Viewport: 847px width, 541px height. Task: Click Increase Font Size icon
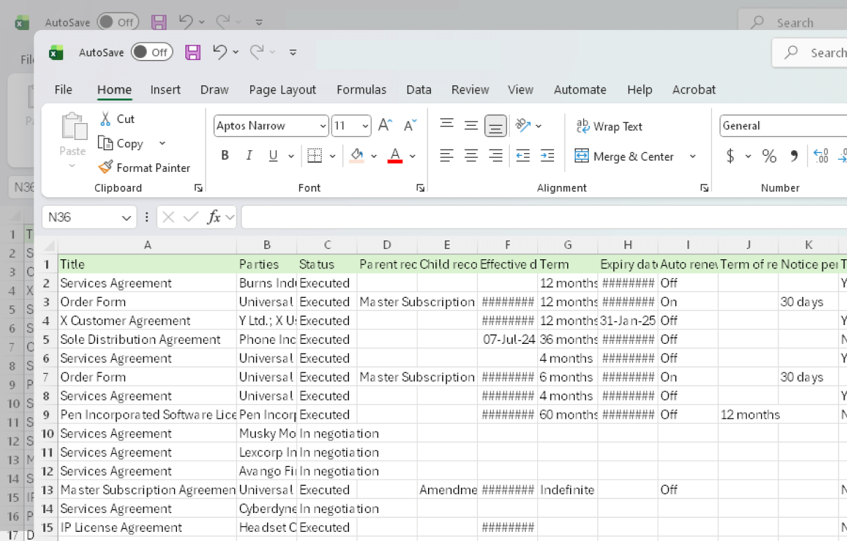(385, 126)
